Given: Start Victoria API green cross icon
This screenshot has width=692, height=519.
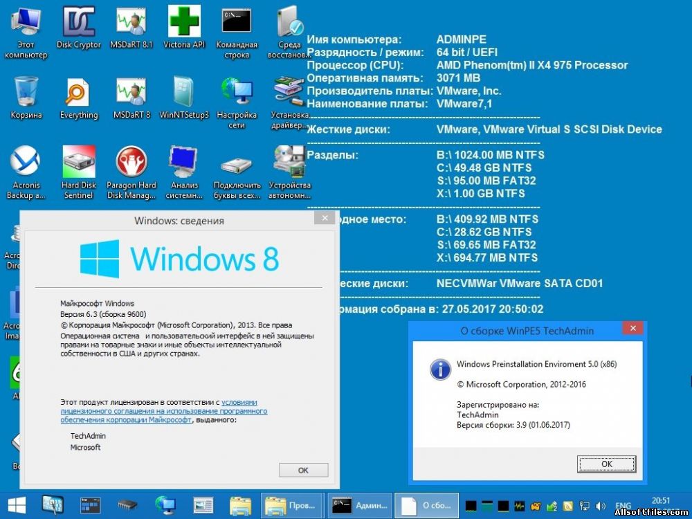Looking at the screenshot, I should click(184, 28).
